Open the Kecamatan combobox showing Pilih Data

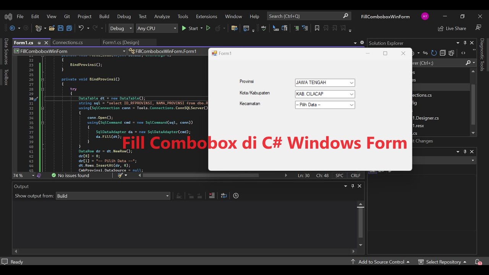click(x=325, y=105)
